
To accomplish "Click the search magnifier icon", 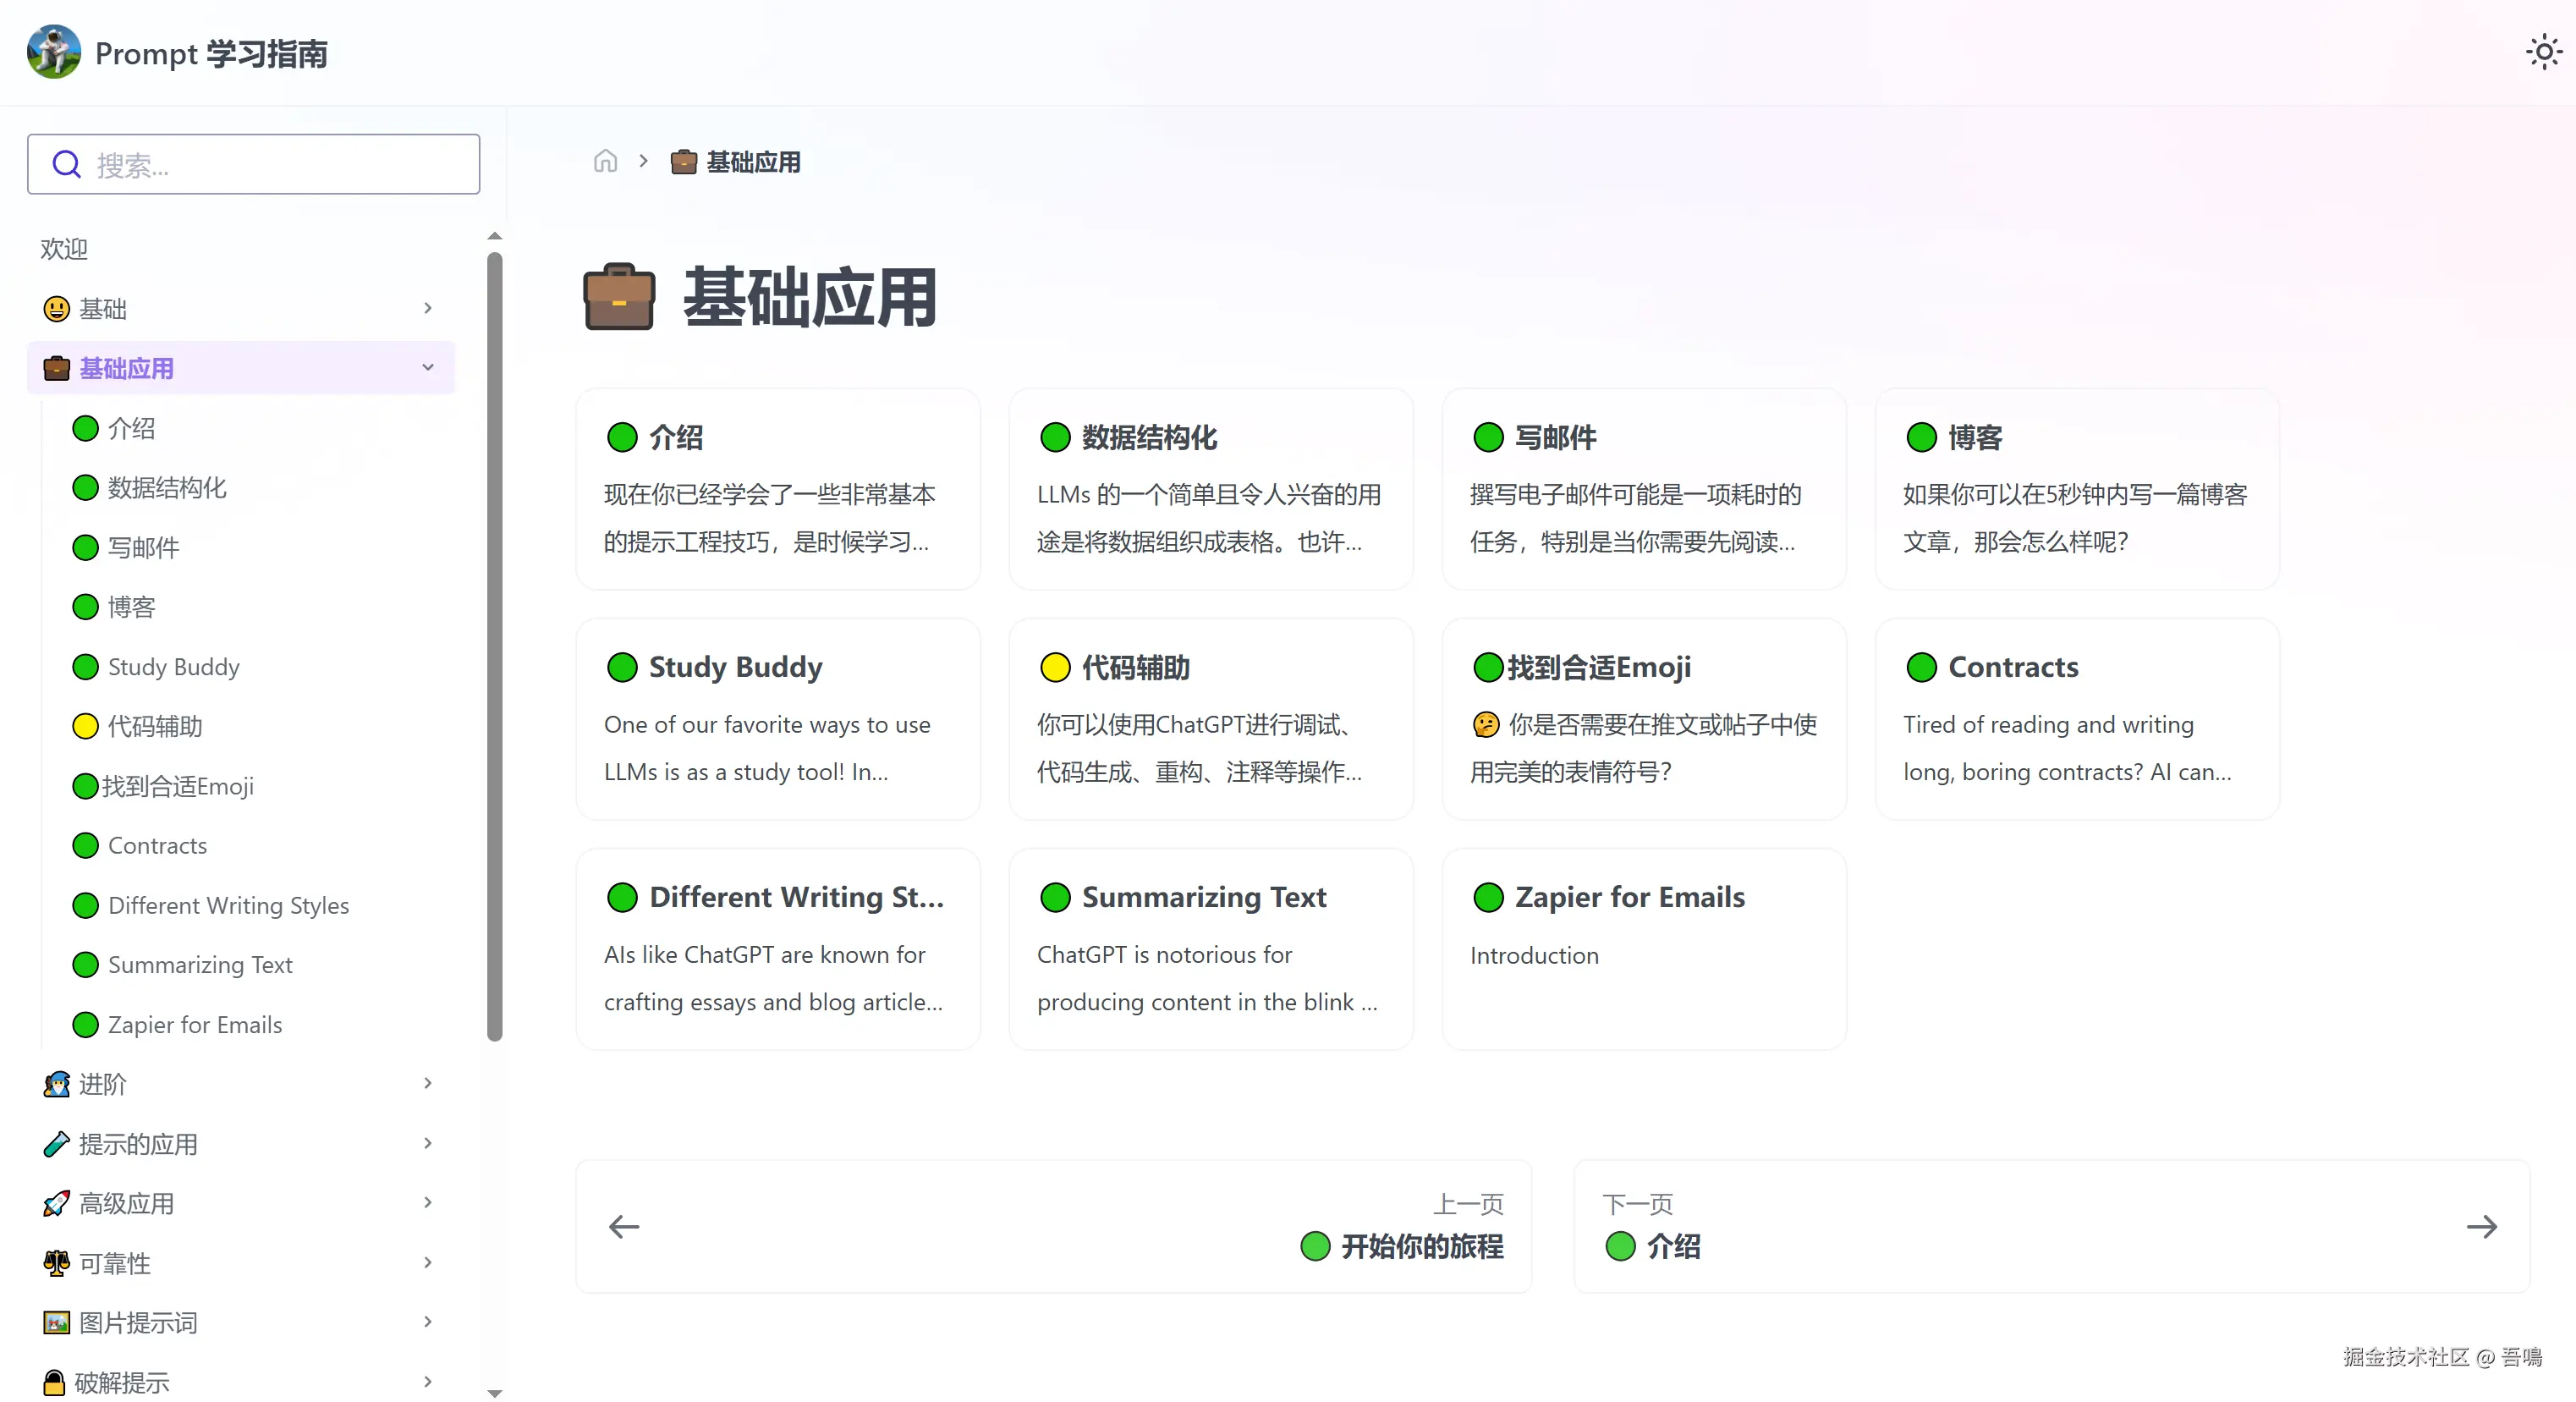I will tap(66, 164).
